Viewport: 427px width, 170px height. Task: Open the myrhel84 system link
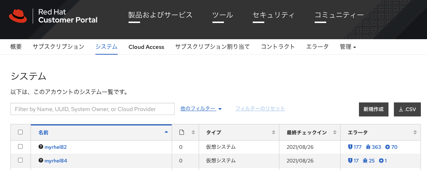(x=56, y=161)
